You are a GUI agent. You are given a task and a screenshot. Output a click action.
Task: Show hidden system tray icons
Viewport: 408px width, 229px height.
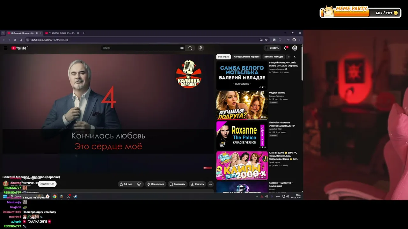tap(257, 197)
